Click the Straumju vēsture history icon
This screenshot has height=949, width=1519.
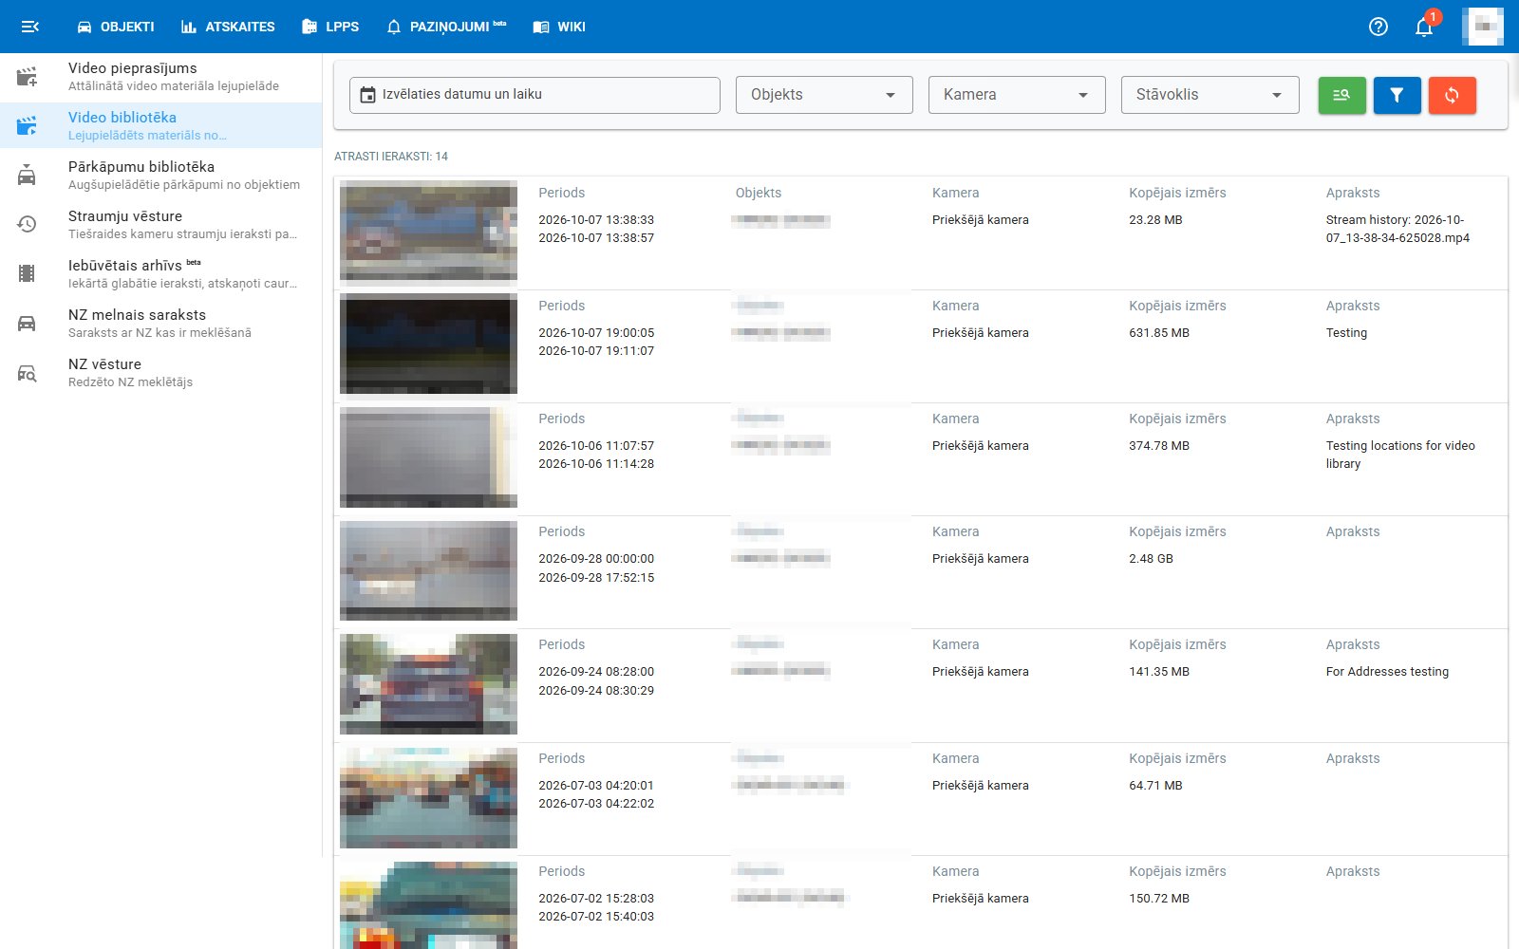point(28,224)
